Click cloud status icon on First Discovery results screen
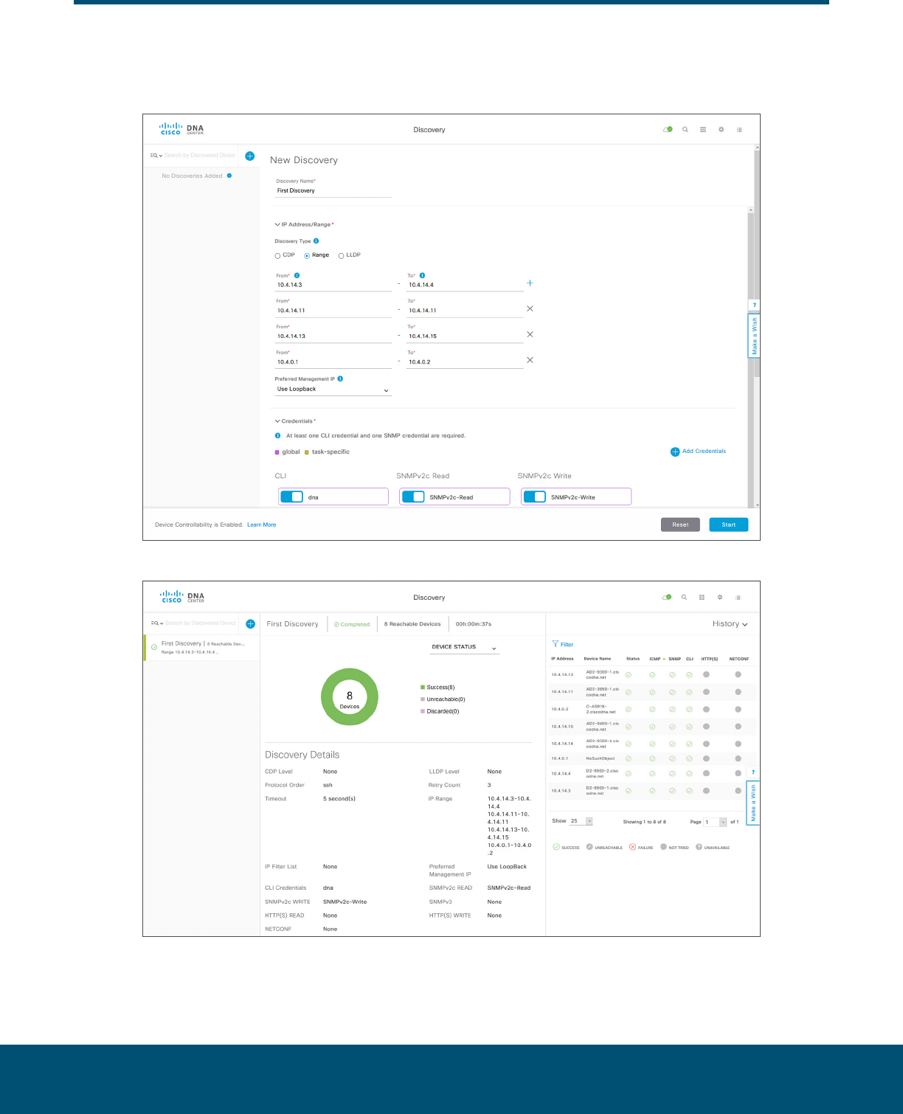Viewport: 903px width, 1114px height. click(667, 597)
